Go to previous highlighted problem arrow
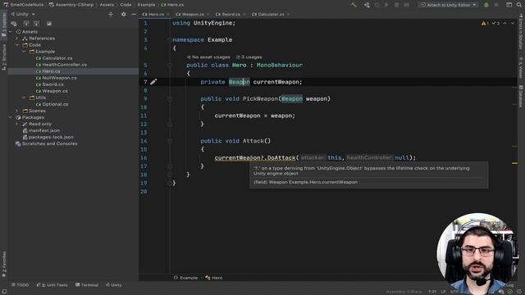The height and width of the screenshot is (295, 525). coord(505,23)
